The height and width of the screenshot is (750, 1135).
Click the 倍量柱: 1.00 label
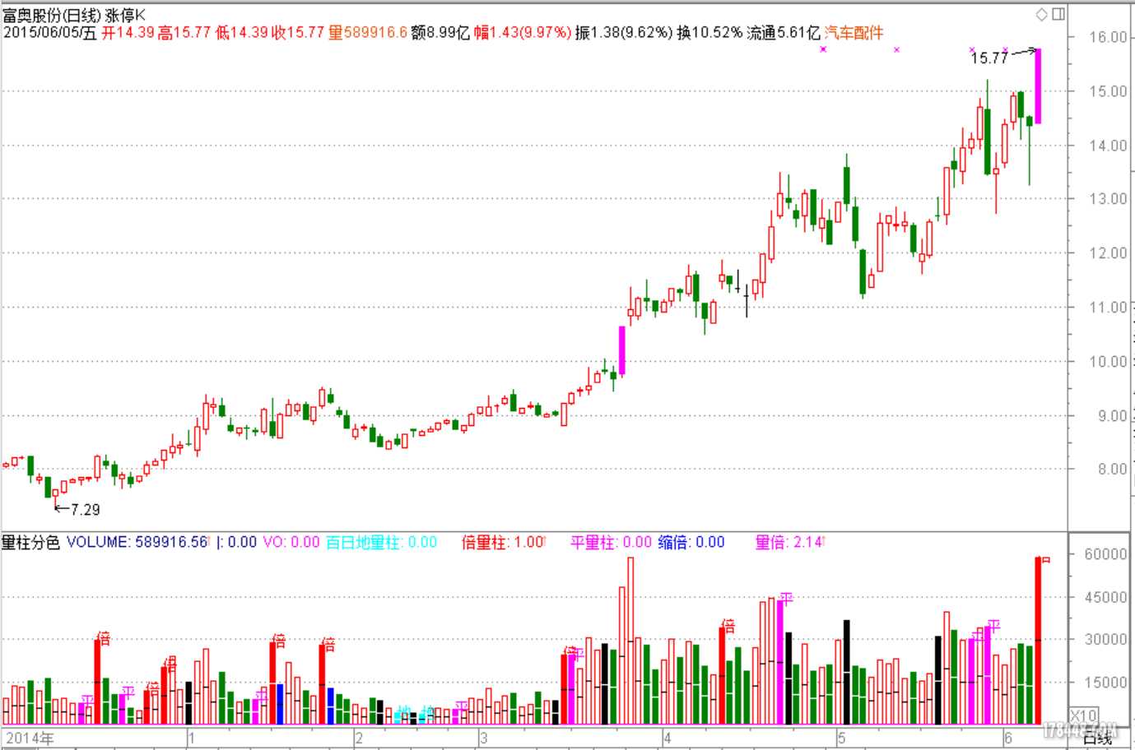[x=503, y=542]
